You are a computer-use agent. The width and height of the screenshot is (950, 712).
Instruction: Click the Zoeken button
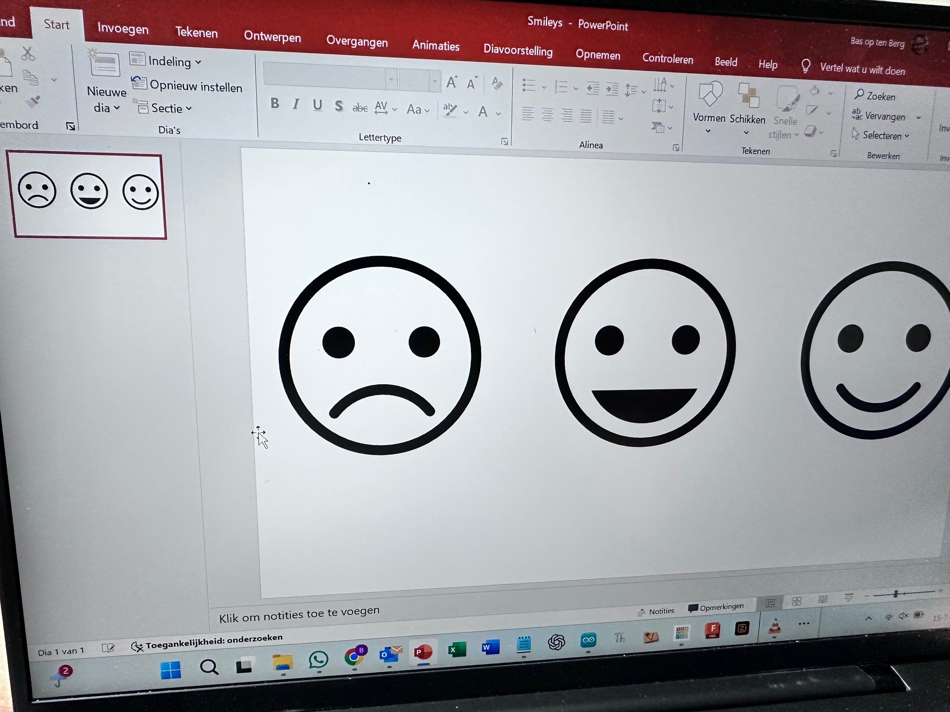coord(875,96)
